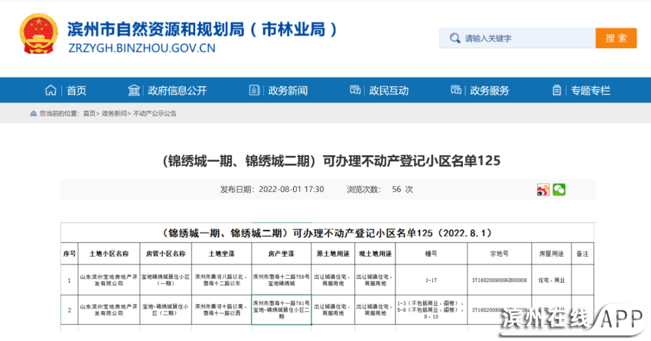Viewport: 651px width, 341px height.
Task: Click the news icon beside 政务新闻
Action: click(255, 91)
